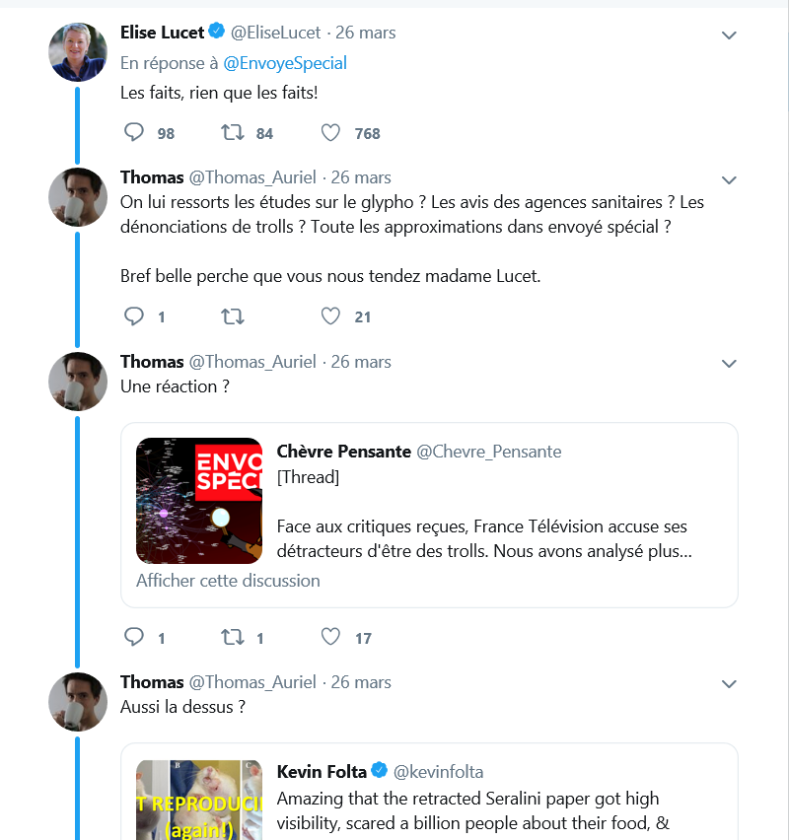Like Elise Lucet's tweet with 768 likes
The height and width of the screenshot is (840, 789).
[x=331, y=133]
